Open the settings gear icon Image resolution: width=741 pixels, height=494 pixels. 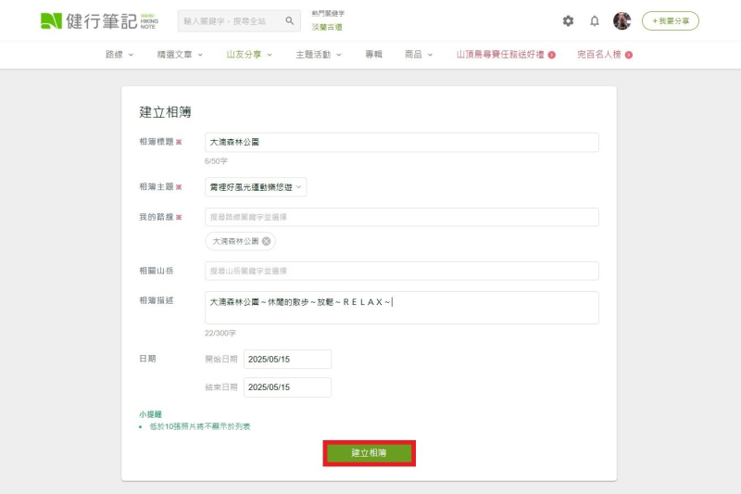click(568, 20)
